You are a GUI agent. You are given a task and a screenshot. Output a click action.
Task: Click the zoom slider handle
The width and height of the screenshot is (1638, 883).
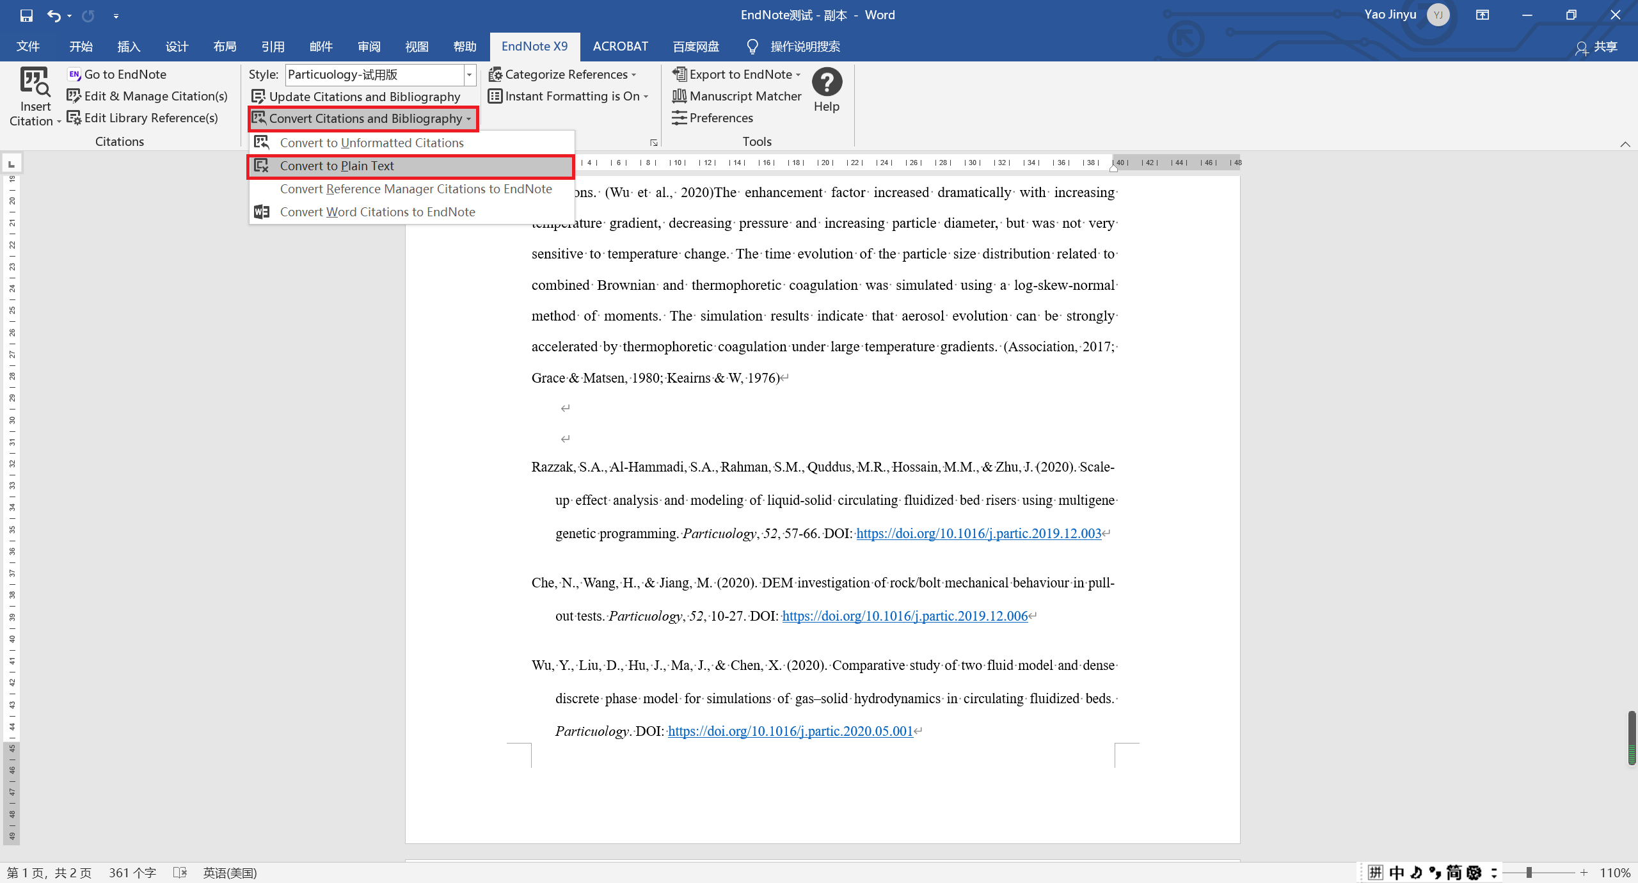click(x=1529, y=873)
